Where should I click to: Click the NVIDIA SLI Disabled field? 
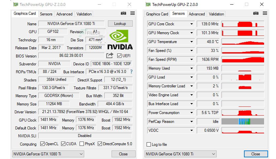(x=85, y=136)
